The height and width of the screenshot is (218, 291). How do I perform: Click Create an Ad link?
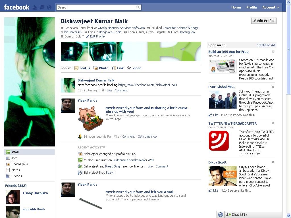click(266, 45)
